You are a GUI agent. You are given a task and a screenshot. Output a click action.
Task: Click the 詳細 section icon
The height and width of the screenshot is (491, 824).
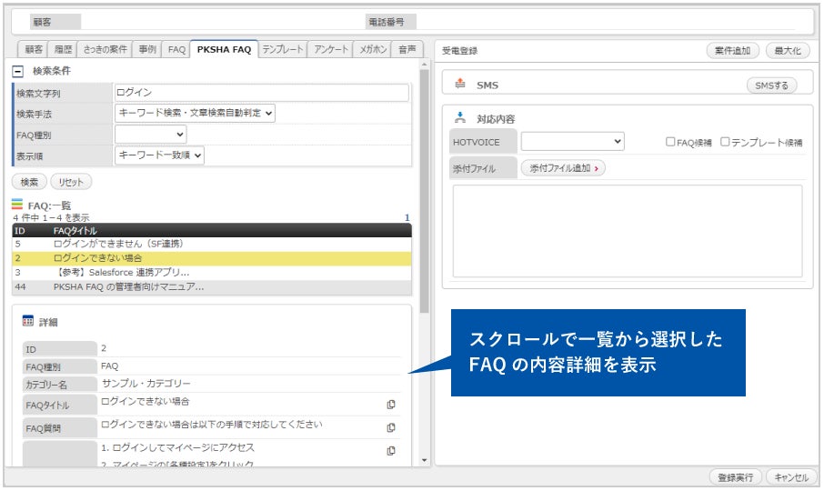click(x=27, y=321)
